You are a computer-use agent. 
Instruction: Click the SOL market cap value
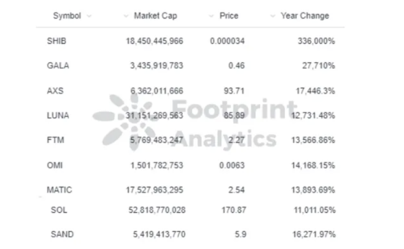157,210
